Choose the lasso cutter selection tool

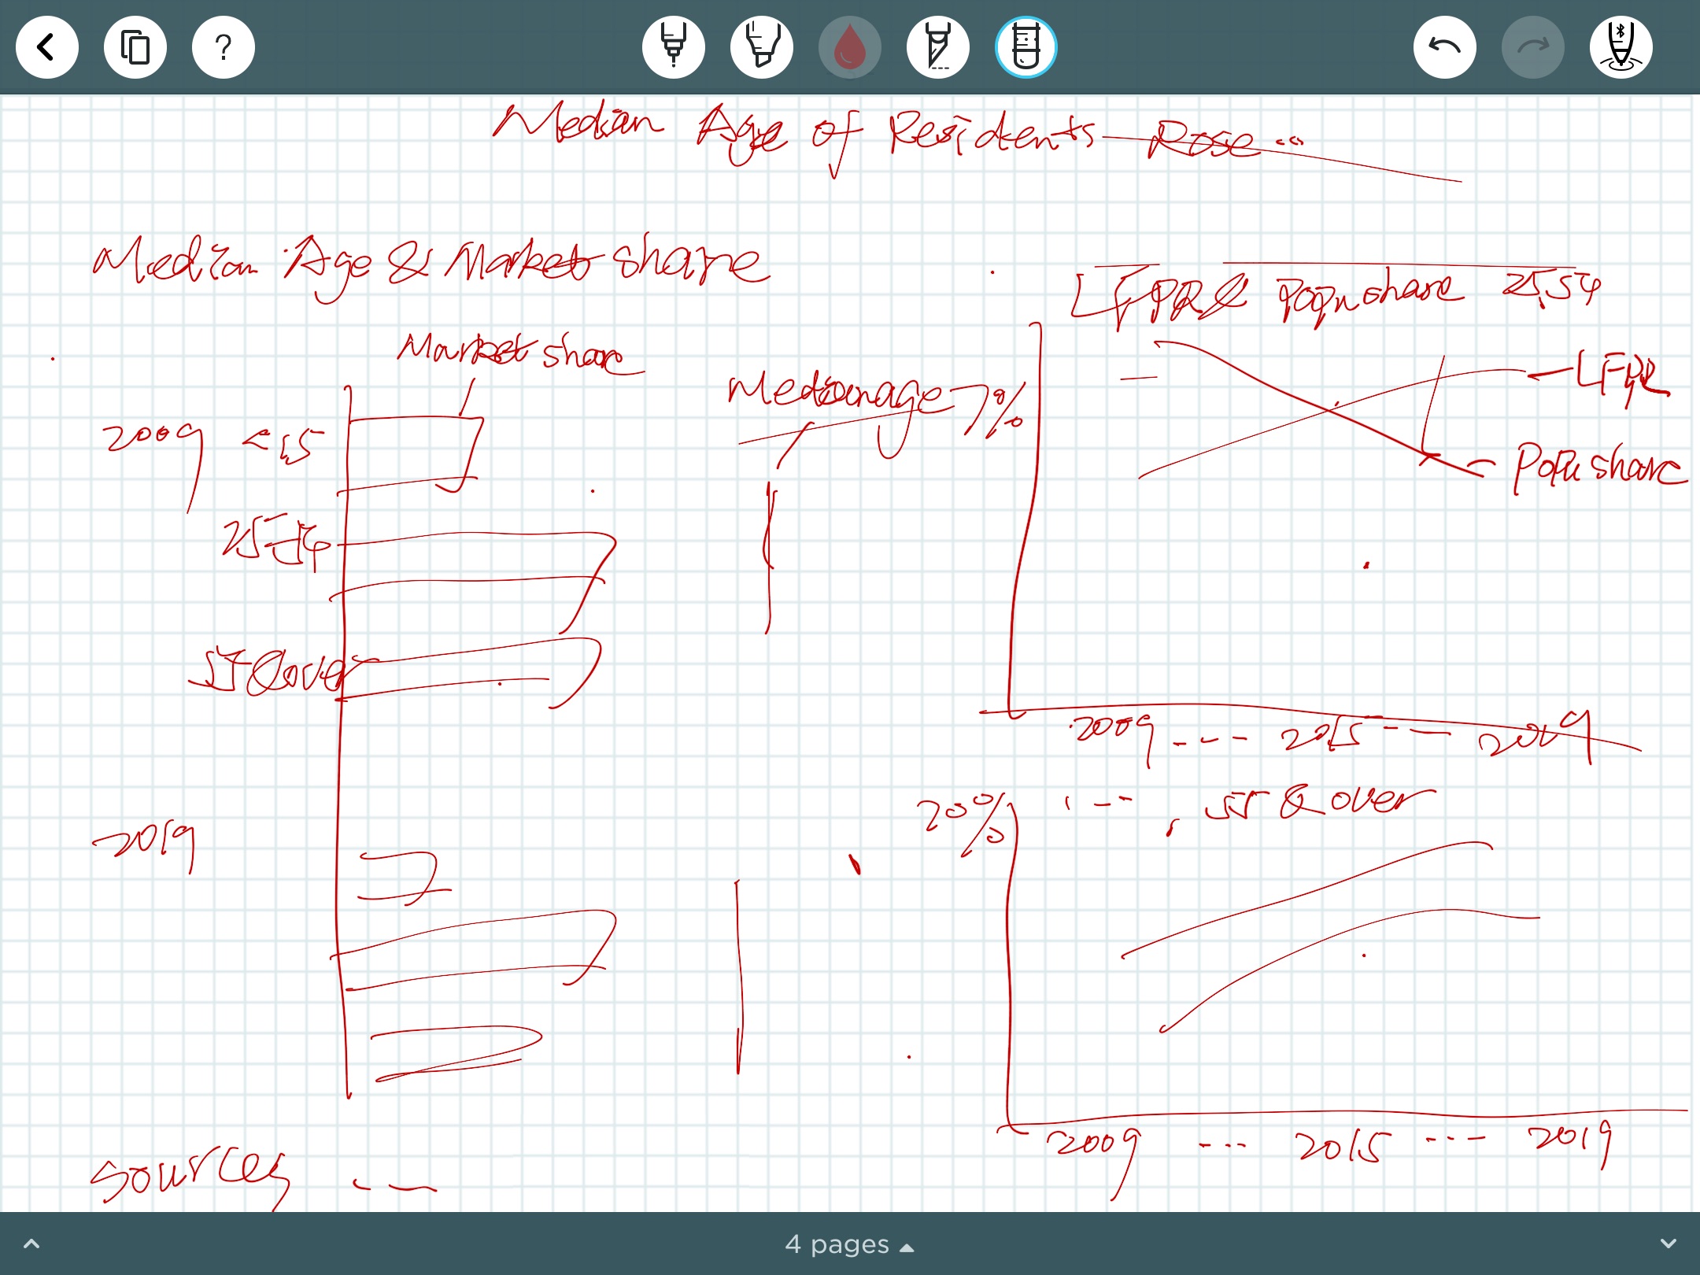938,47
